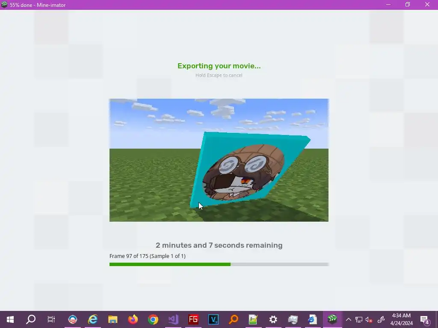
Task: Switch to Google Chrome on taskbar
Action: pyautogui.click(x=153, y=319)
